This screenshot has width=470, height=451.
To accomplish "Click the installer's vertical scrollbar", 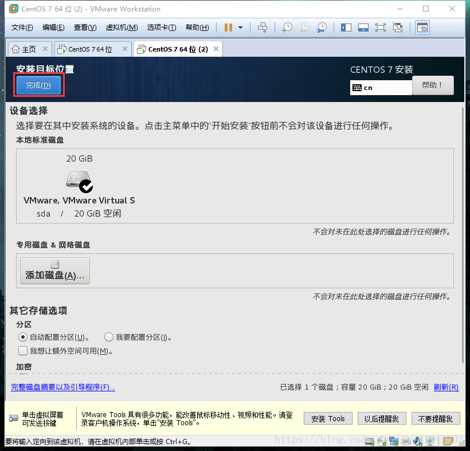I will 463,235.
